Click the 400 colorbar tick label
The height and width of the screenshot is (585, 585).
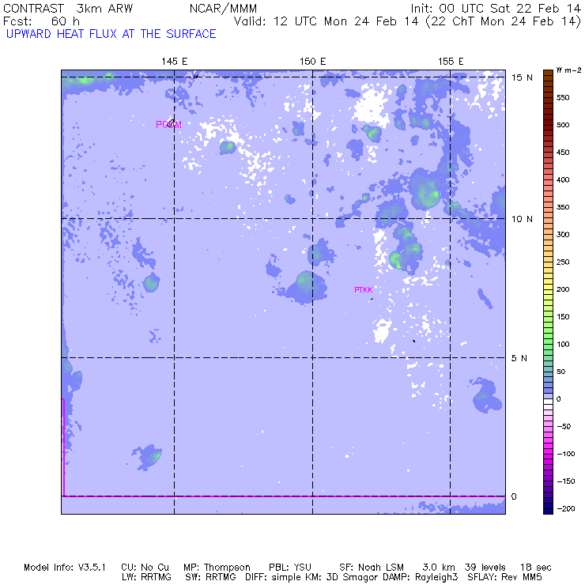tap(563, 179)
